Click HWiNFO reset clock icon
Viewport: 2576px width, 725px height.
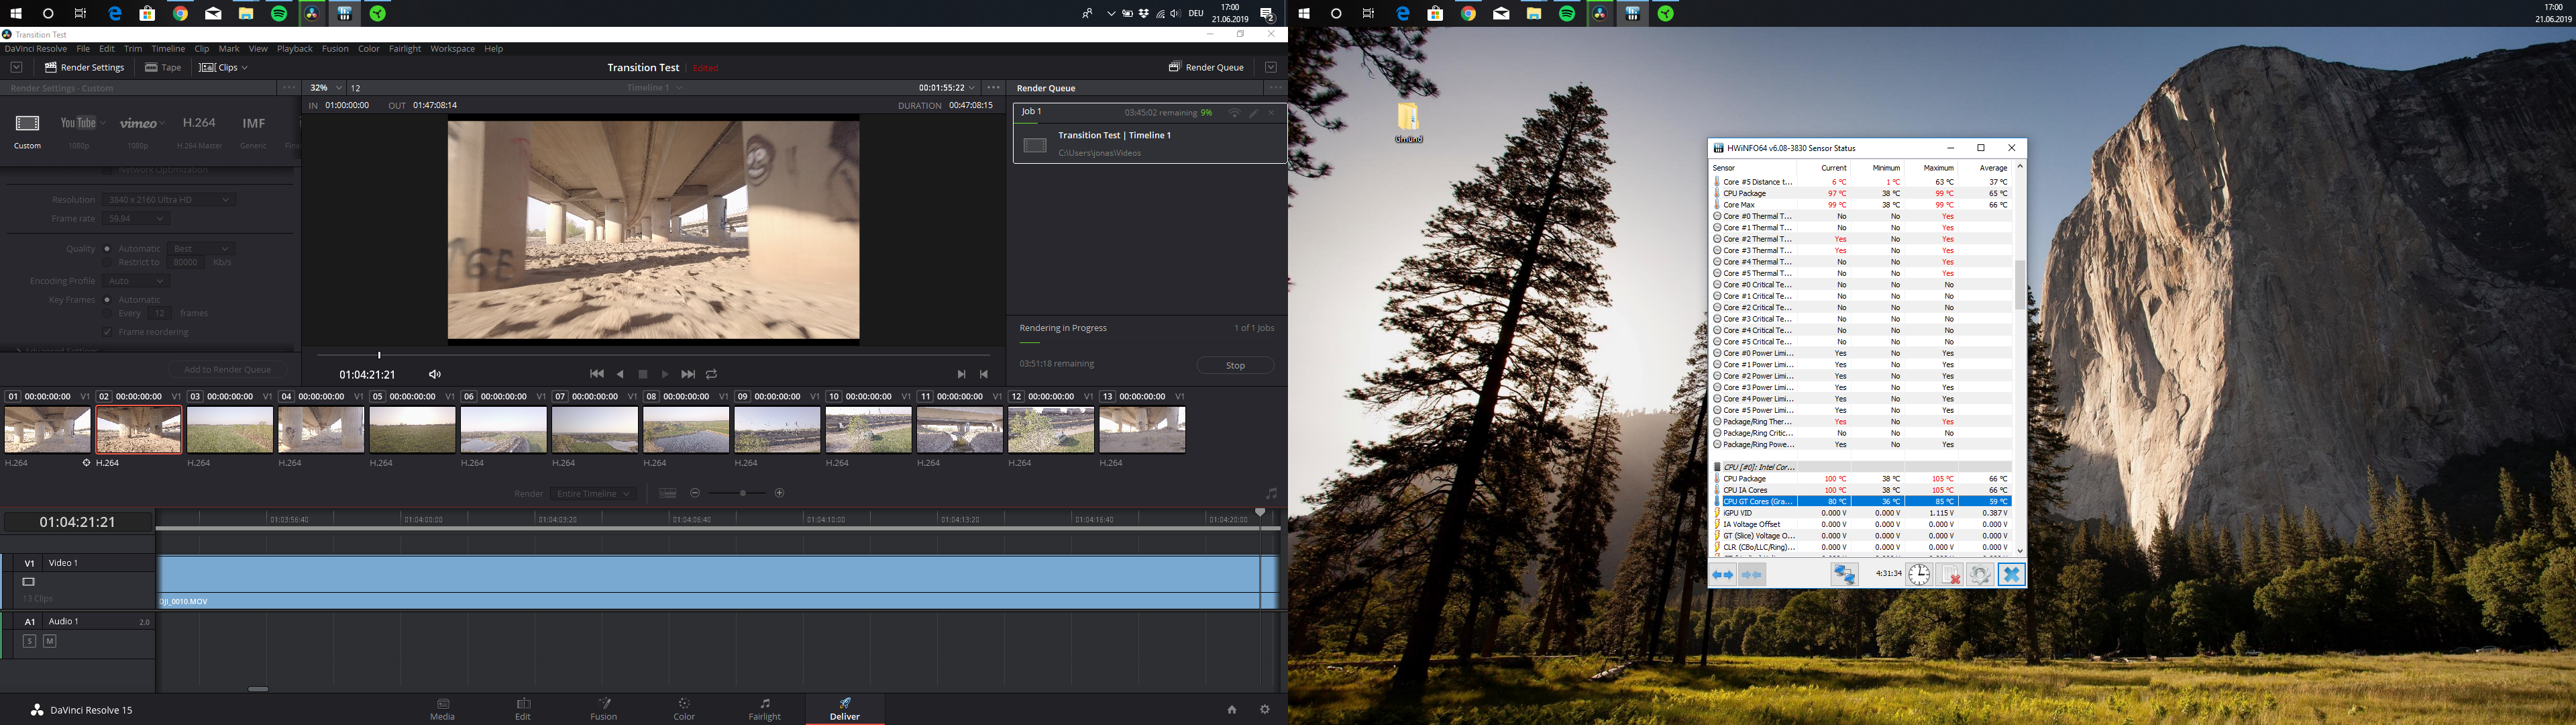tap(1918, 575)
